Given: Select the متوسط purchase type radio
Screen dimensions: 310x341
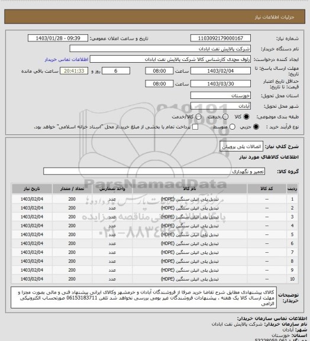Looking at the screenshot, I should (x=233, y=127).
